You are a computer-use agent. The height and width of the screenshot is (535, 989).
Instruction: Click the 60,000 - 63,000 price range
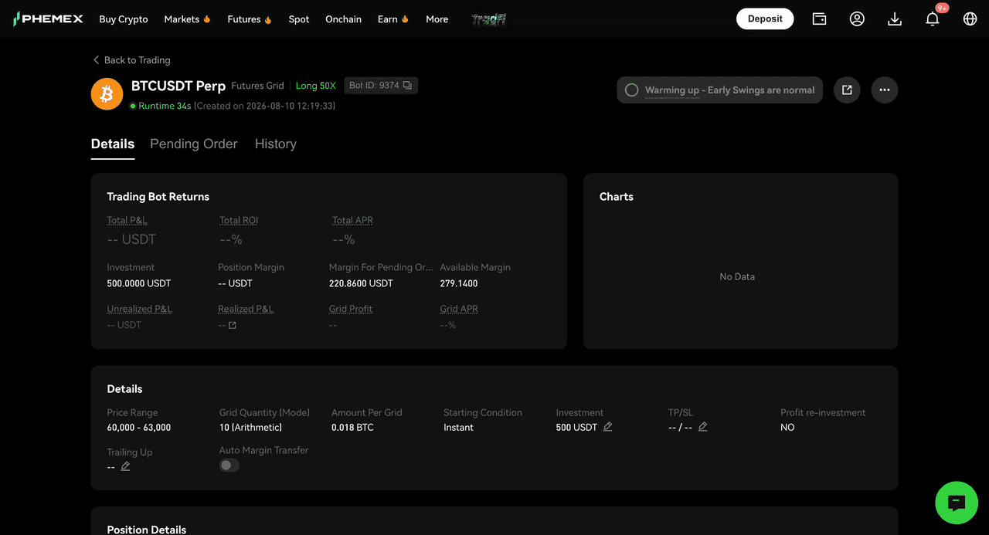pos(139,428)
